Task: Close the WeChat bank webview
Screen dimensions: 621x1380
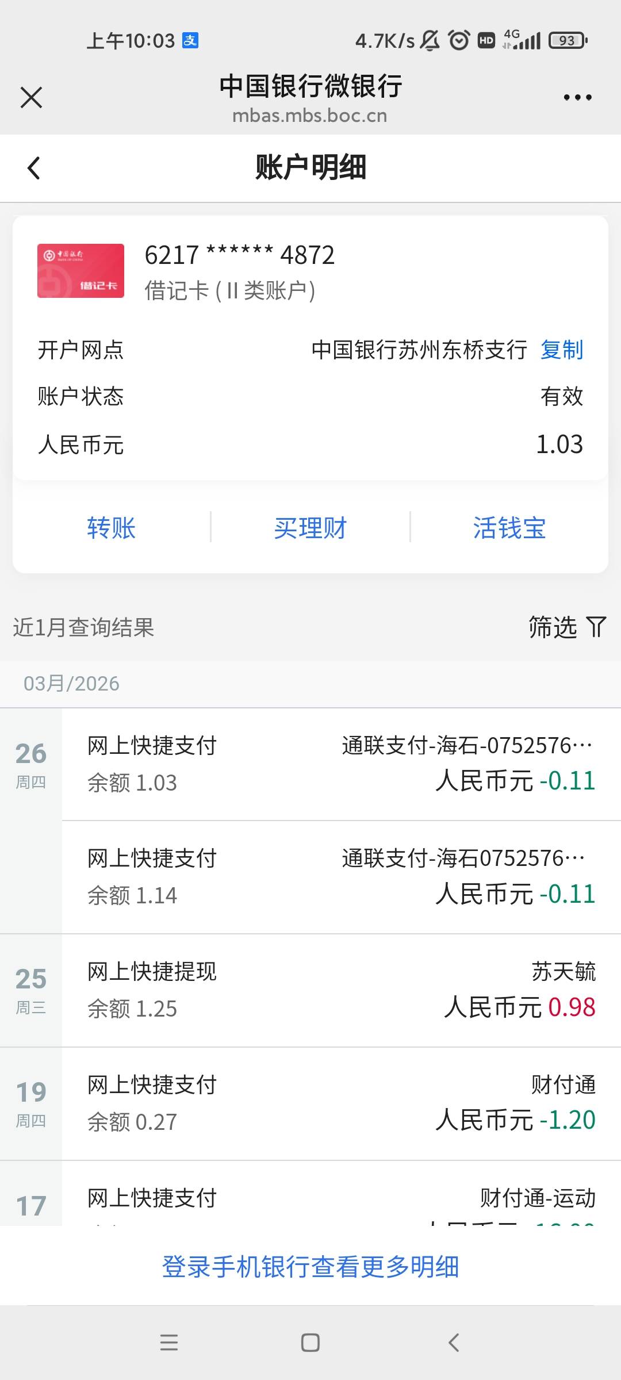Action: (31, 97)
